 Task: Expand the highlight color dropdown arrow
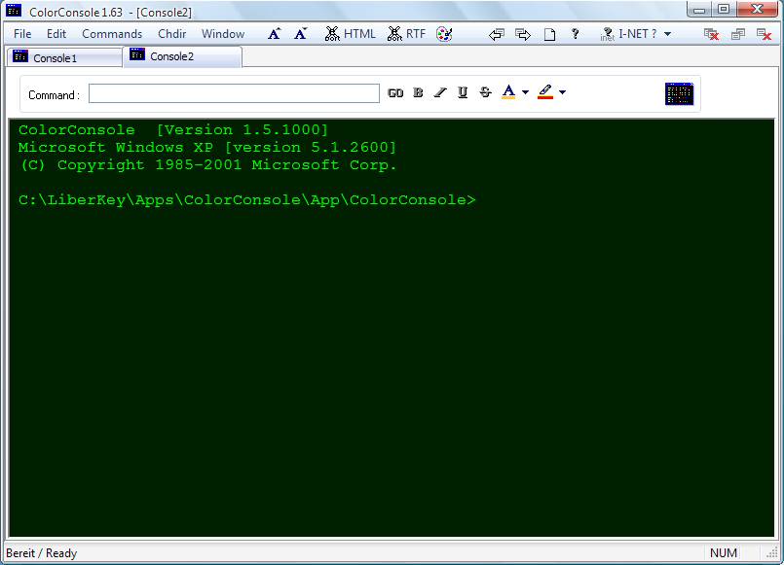[x=563, y=92]
